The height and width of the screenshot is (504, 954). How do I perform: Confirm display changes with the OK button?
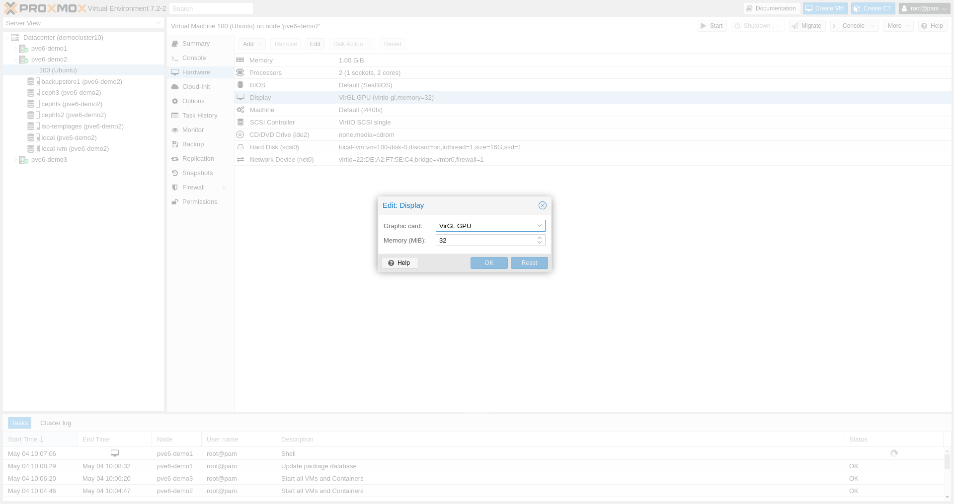tap(489, 263)
